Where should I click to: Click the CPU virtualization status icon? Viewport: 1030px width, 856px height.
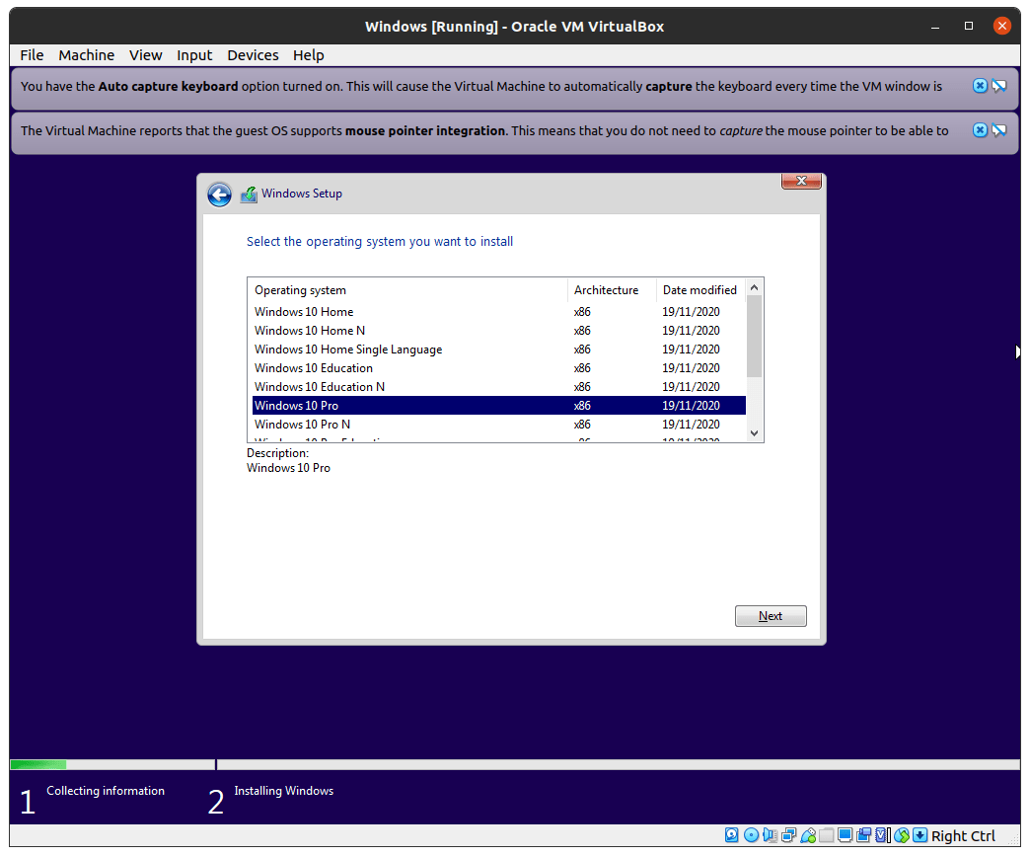882,835
